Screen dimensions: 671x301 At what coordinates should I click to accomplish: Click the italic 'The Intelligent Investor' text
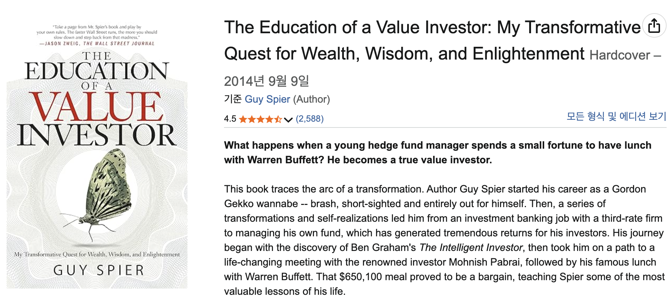pyautogui.click(x=471, y=248)
